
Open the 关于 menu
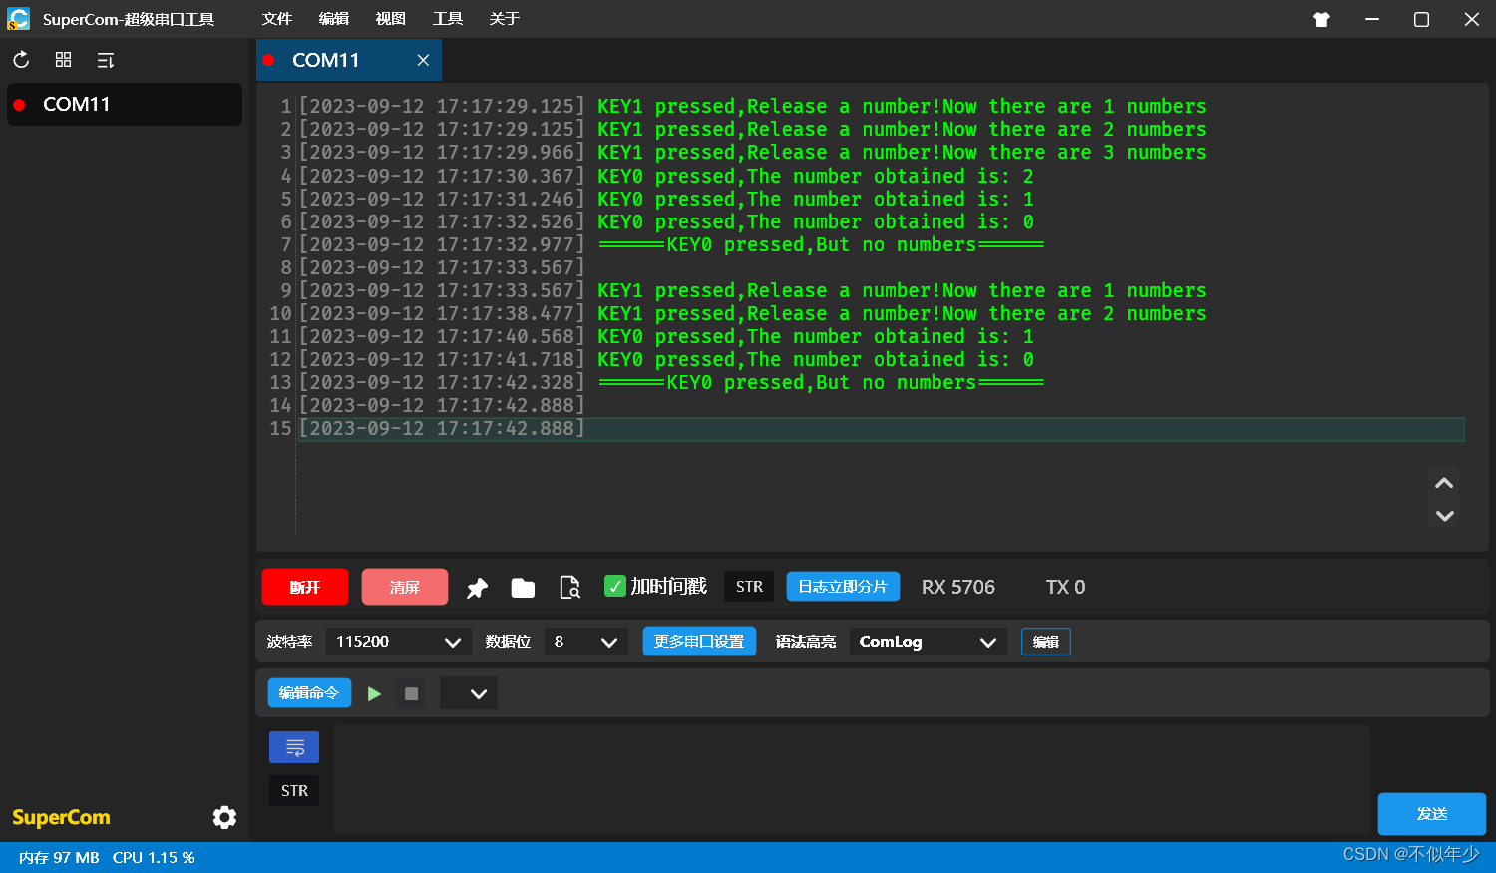[x=505, y=19]
